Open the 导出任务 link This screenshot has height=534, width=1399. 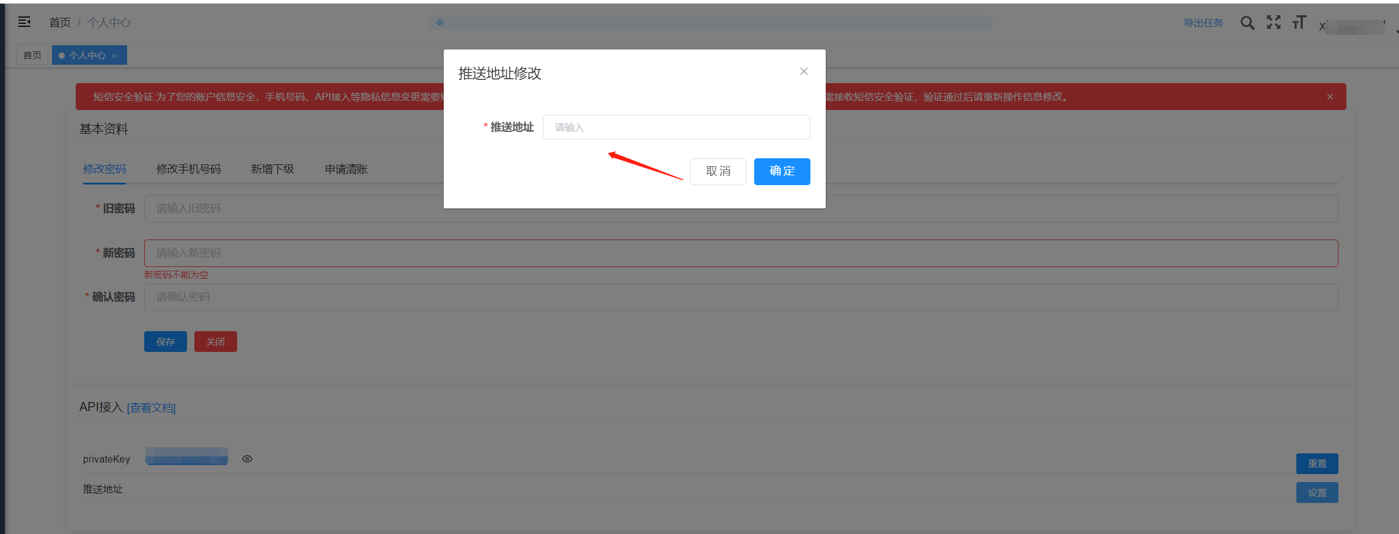click(1203, 23)
